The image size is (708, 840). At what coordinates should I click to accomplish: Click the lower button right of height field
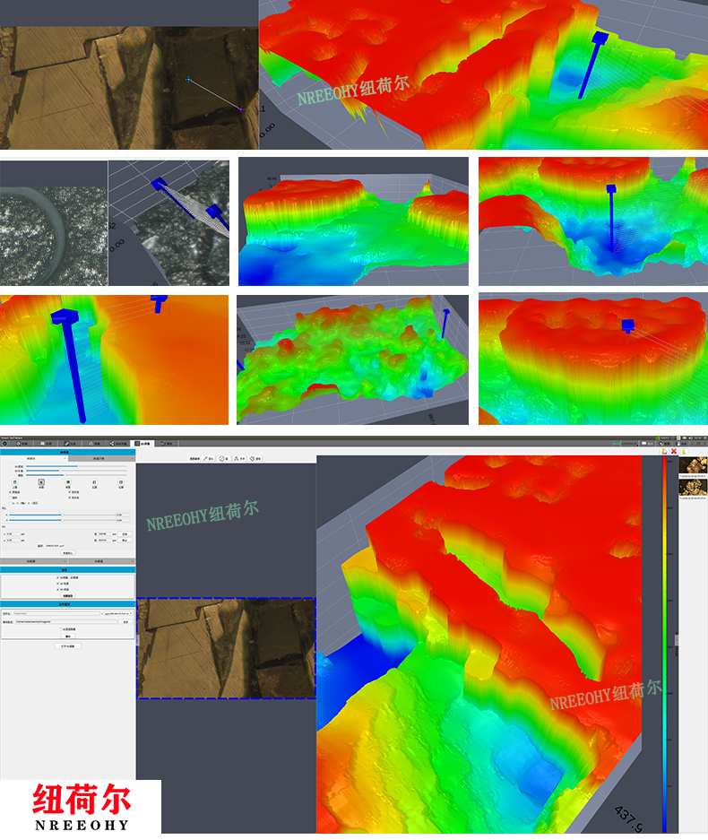point(125,541)
